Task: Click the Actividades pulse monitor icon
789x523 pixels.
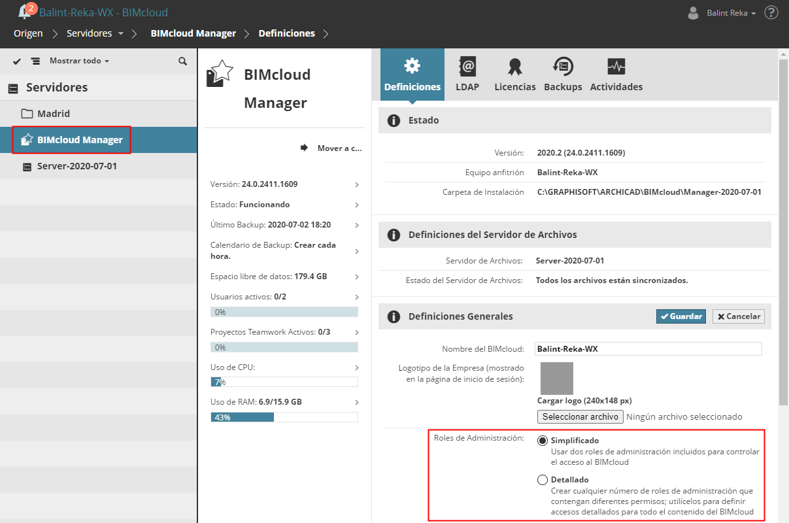Action: click(616, 66)
